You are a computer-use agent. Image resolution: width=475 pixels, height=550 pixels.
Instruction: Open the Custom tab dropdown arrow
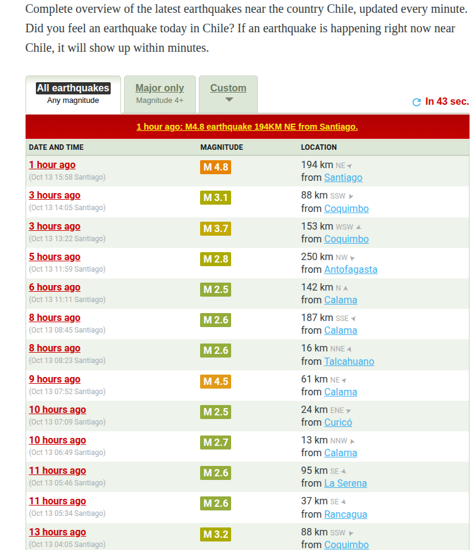pos(229,100)
